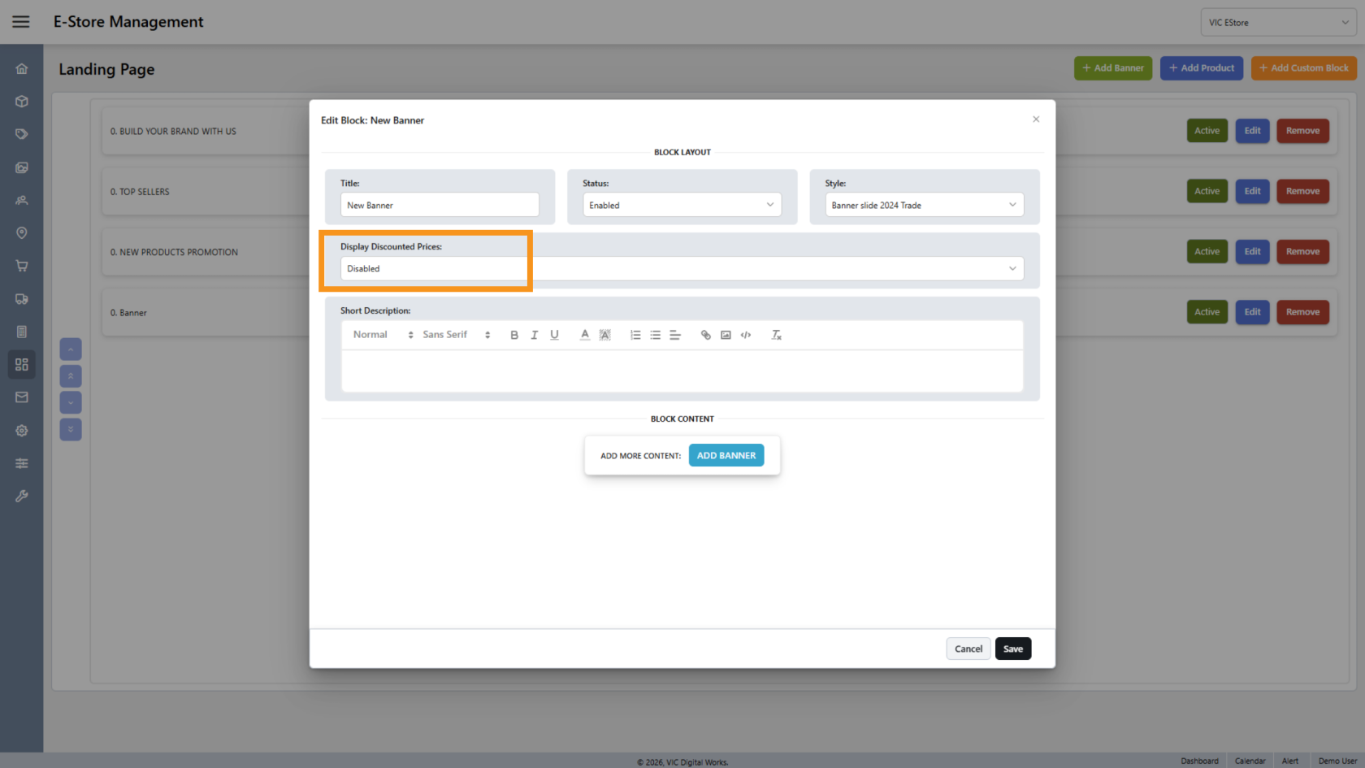Open the text alignment option
Screen dimensions: 1365x768
click(x=675, y=335)
